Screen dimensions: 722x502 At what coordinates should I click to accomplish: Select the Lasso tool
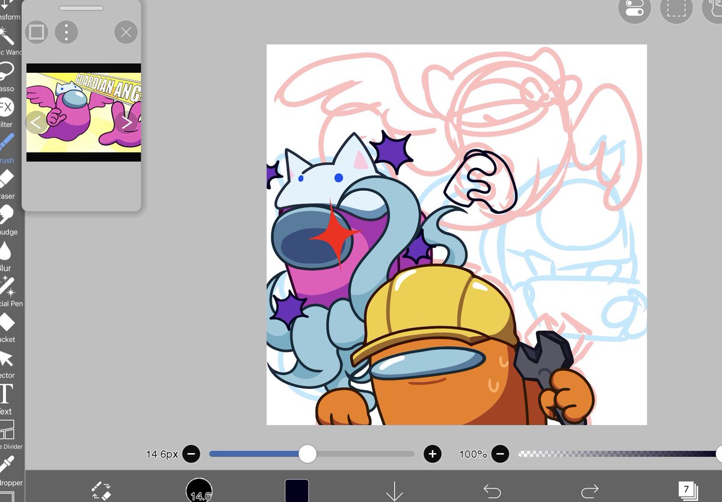7,77
